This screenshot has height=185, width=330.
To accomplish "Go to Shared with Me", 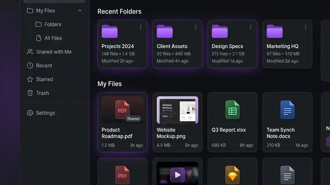I will coord(54,52).
